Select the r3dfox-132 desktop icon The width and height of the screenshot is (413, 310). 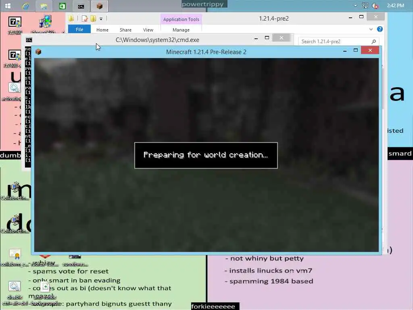coord(45,261)
